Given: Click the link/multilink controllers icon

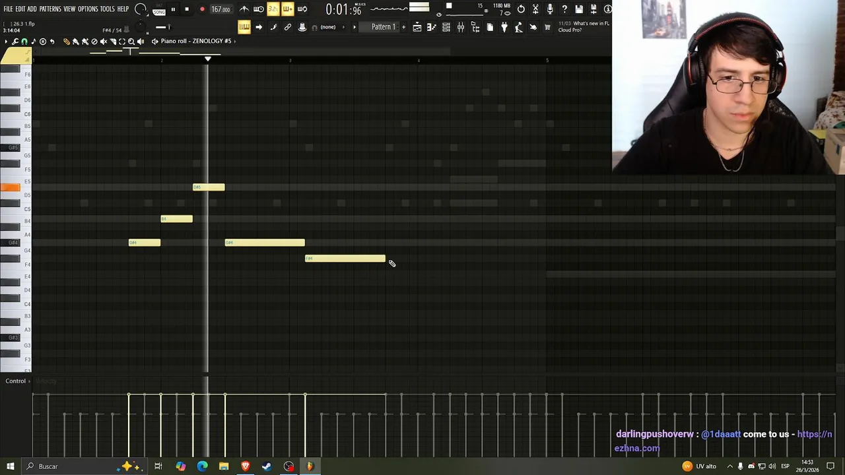Looking at the screenshot, I should click(288, 27).
